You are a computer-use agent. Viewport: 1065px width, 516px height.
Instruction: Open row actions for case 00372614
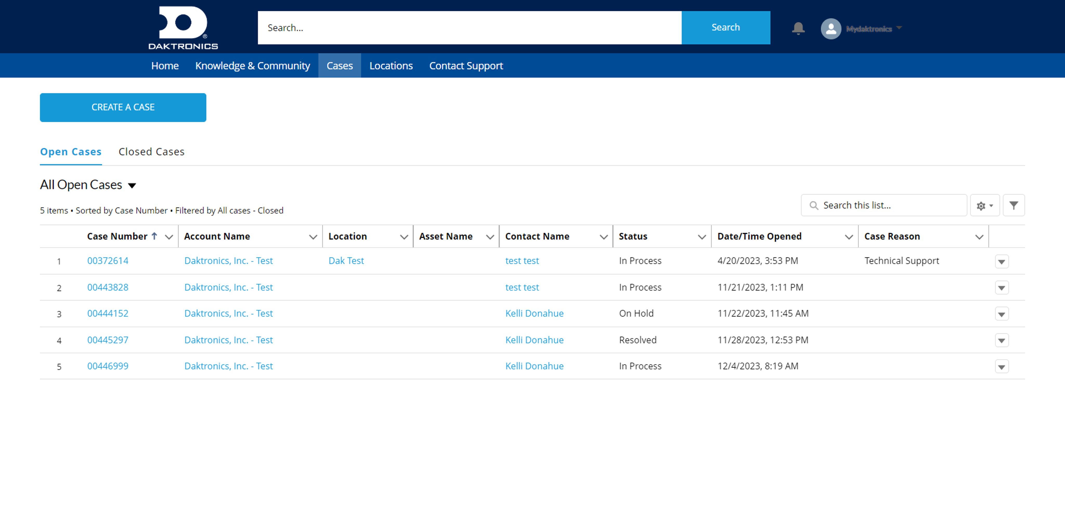pyautogui.click(x=1002, y=261)
